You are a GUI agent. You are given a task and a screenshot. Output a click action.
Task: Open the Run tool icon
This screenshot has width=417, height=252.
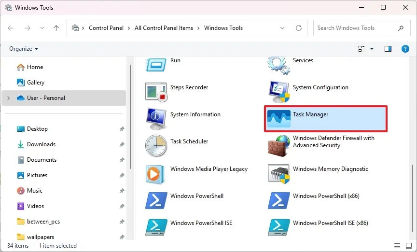[156, 64]
